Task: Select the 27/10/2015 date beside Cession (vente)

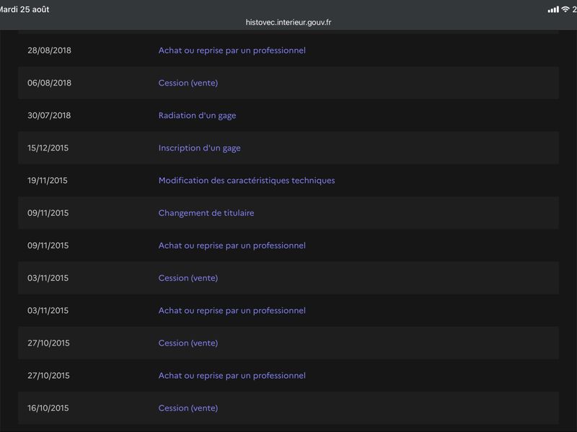Action: pos(48,343)
